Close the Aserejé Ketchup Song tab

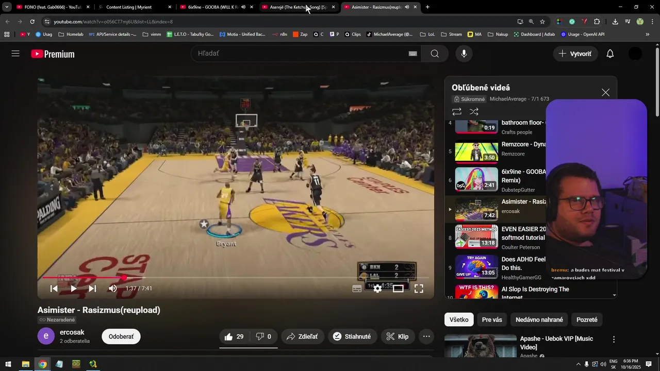click(333, 7)
